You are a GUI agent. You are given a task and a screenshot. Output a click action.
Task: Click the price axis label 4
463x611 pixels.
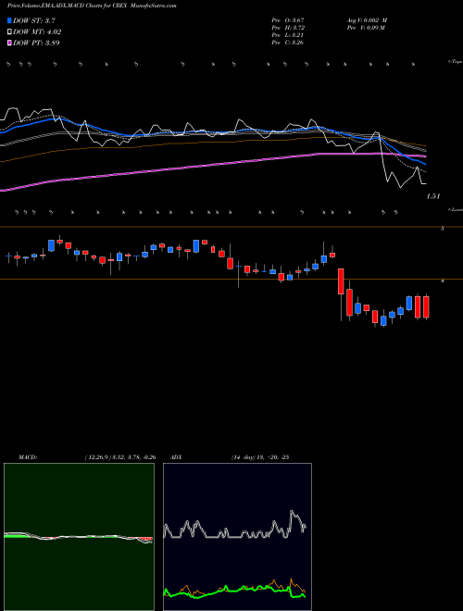point(443,281)
